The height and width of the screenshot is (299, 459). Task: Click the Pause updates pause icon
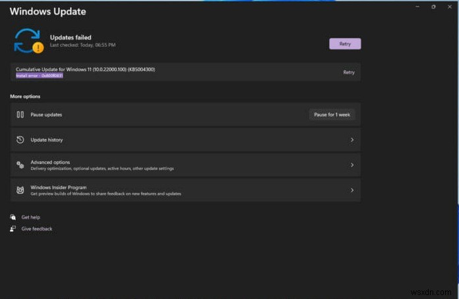coord(20,115)
